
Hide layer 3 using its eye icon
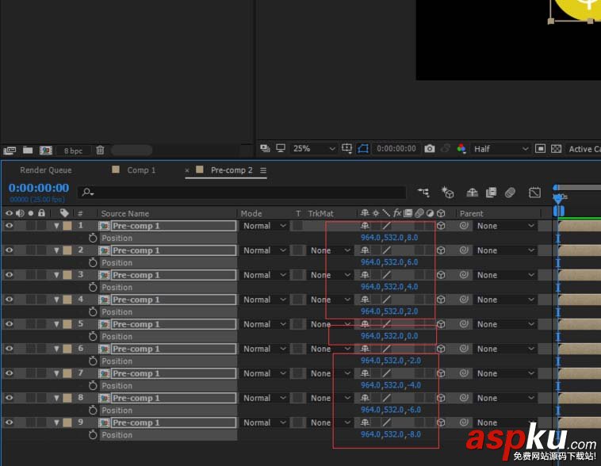[x=10, y=275]
